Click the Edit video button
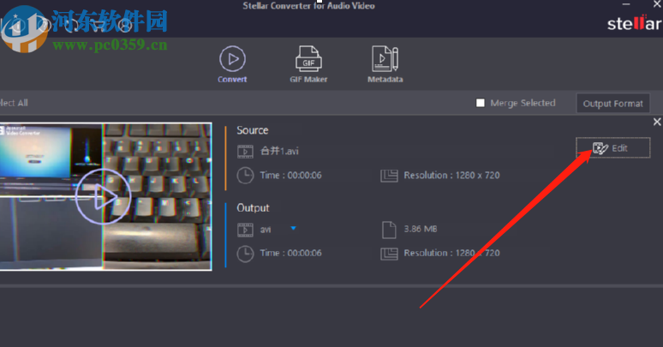This screenshot has width=663, height=347. point(612,147)
